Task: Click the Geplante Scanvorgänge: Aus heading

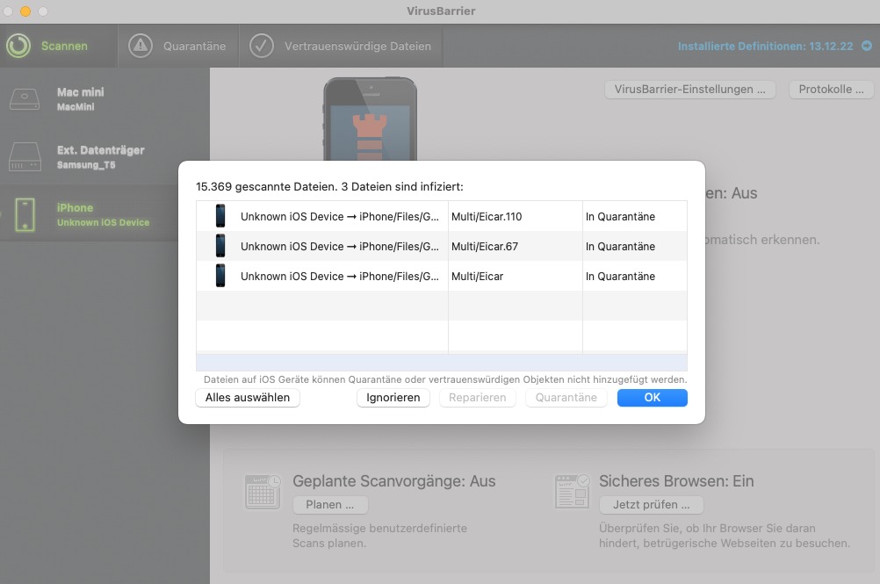Action: click(394, 481)
